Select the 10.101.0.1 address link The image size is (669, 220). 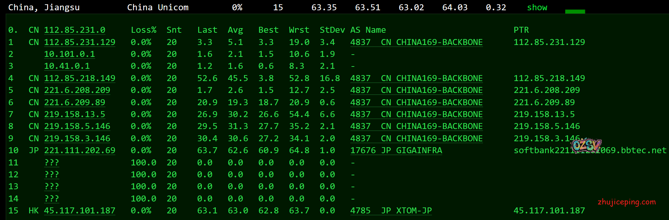[x=69, y=54]
